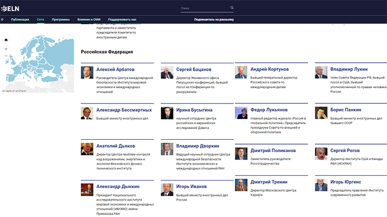Viewport: 387px width, 217px height.
Task: Open the Программы menu item
Action: [61, 19]
